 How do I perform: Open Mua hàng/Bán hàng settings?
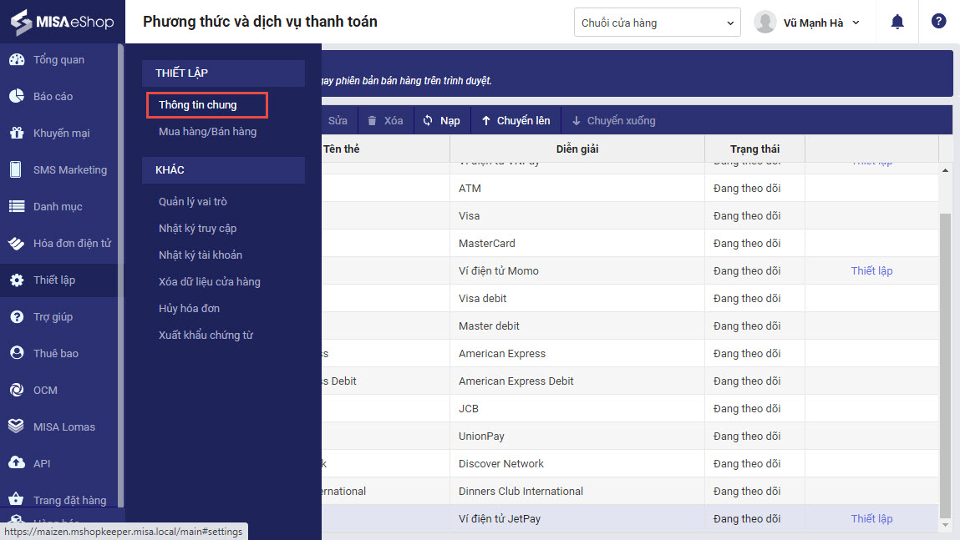207,132
